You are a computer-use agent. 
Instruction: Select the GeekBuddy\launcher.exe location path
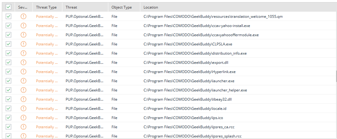click(x=189, y=81)
